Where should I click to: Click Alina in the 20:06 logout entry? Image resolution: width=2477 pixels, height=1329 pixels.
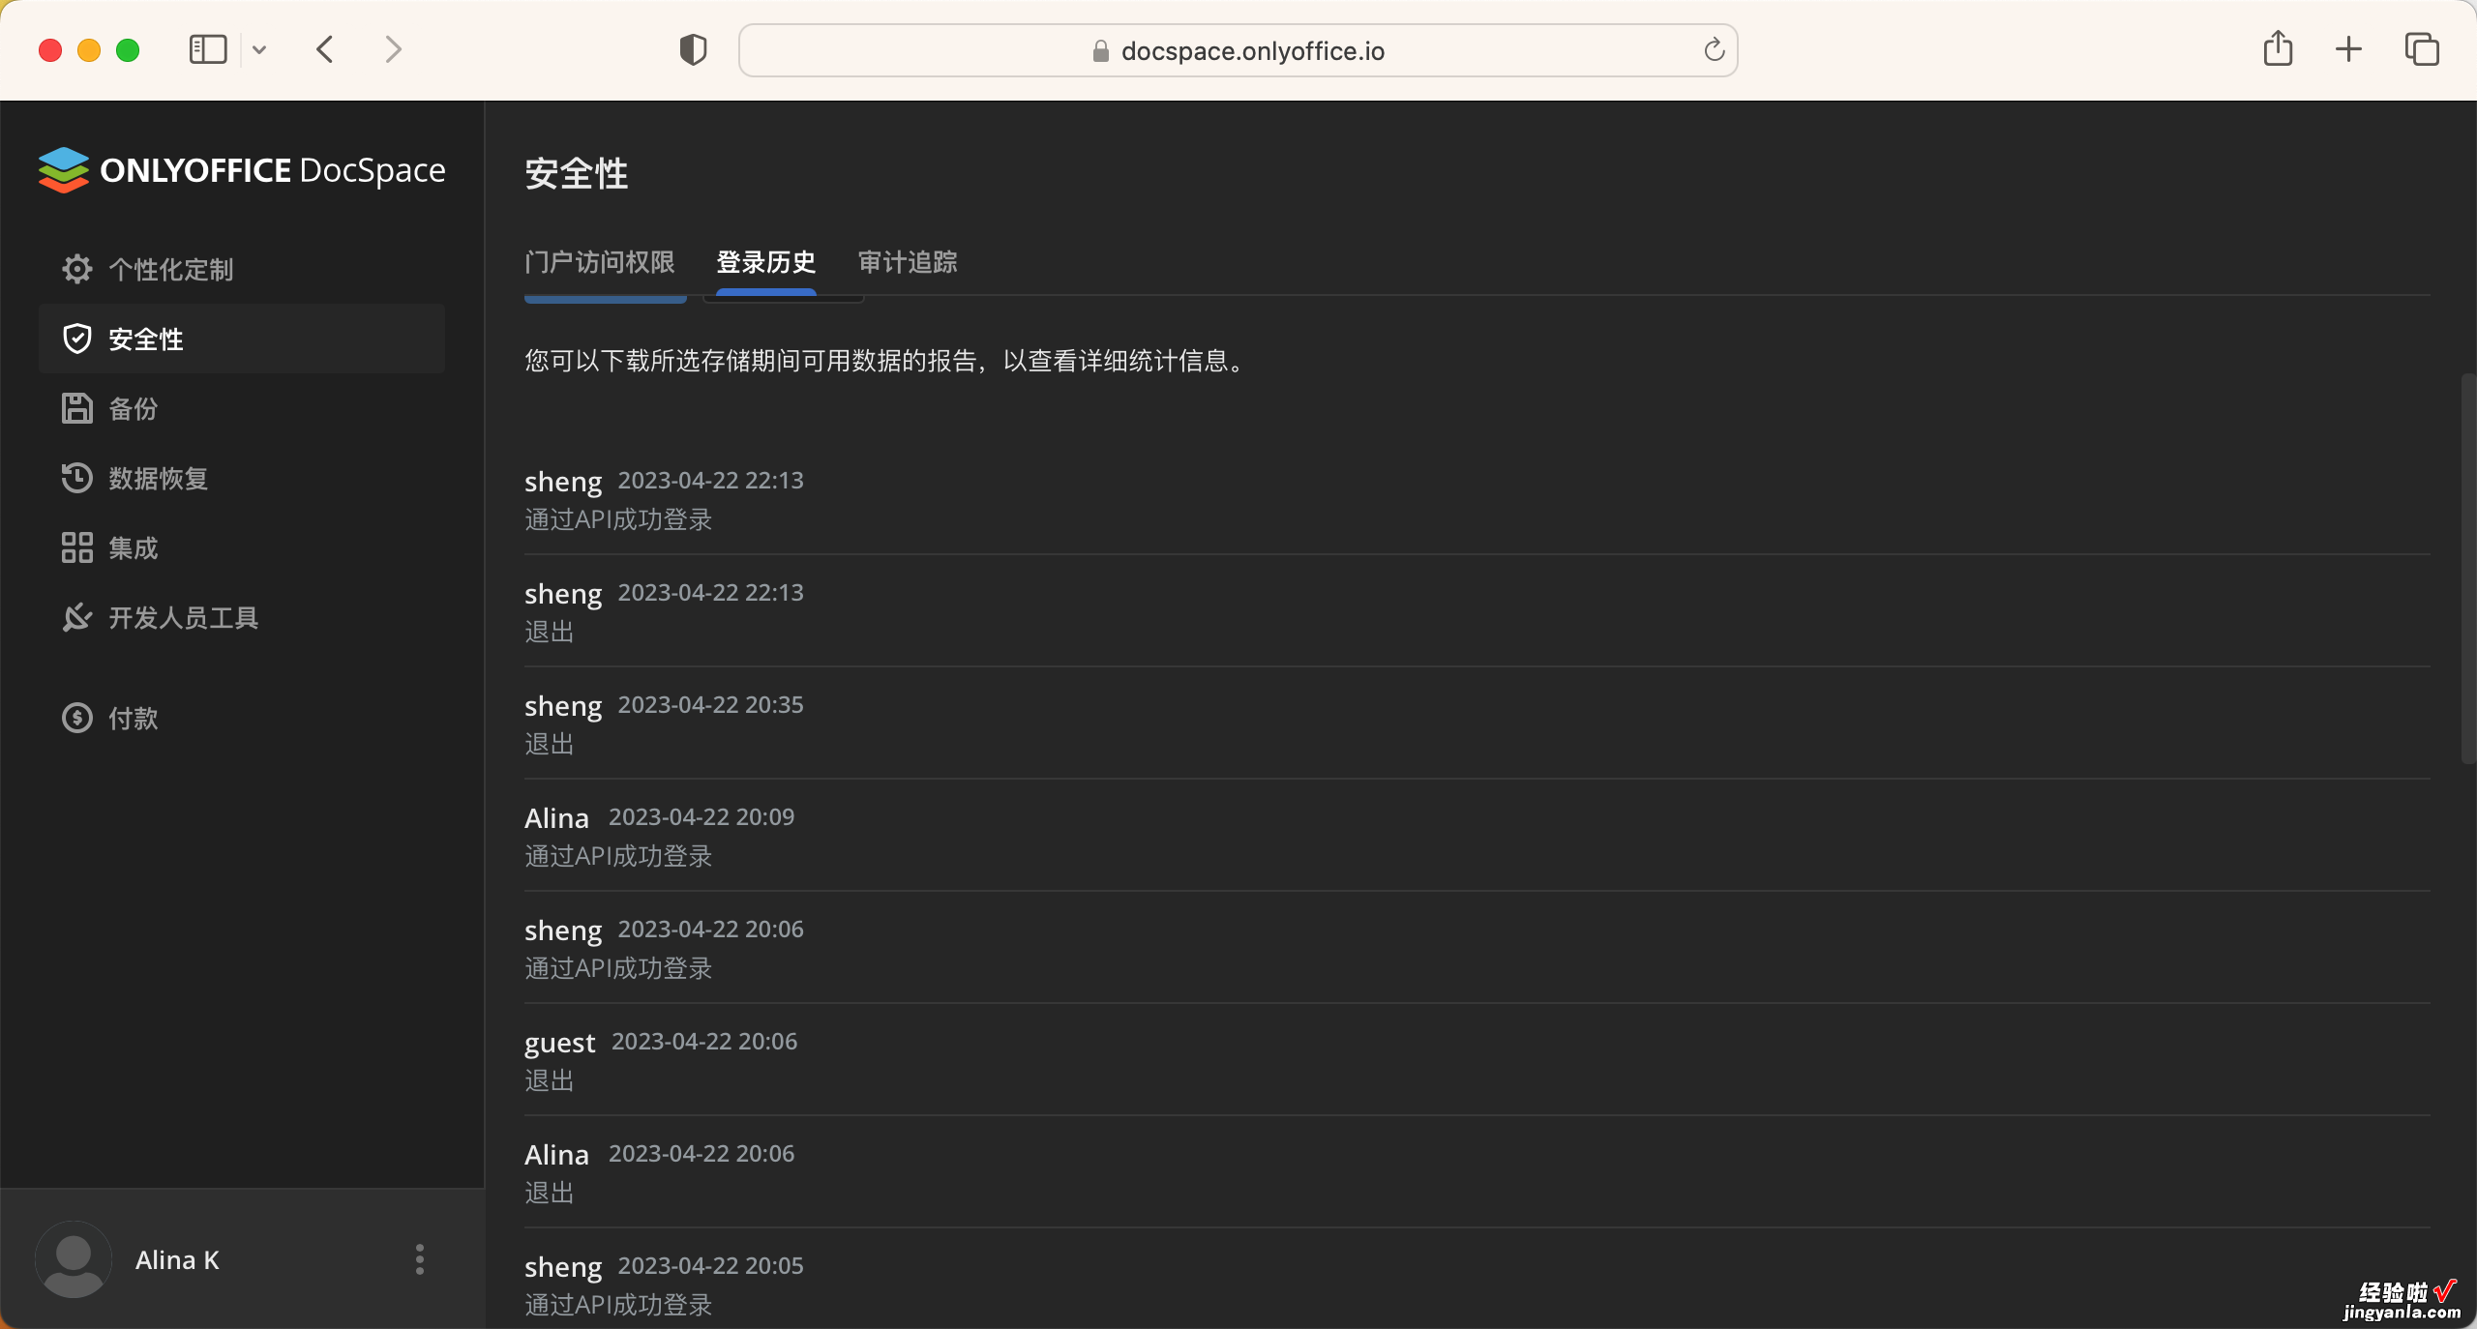[x=556, y=1155]
